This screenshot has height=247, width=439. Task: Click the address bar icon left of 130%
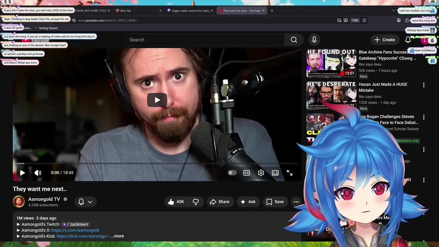click(x=346, y=20)
